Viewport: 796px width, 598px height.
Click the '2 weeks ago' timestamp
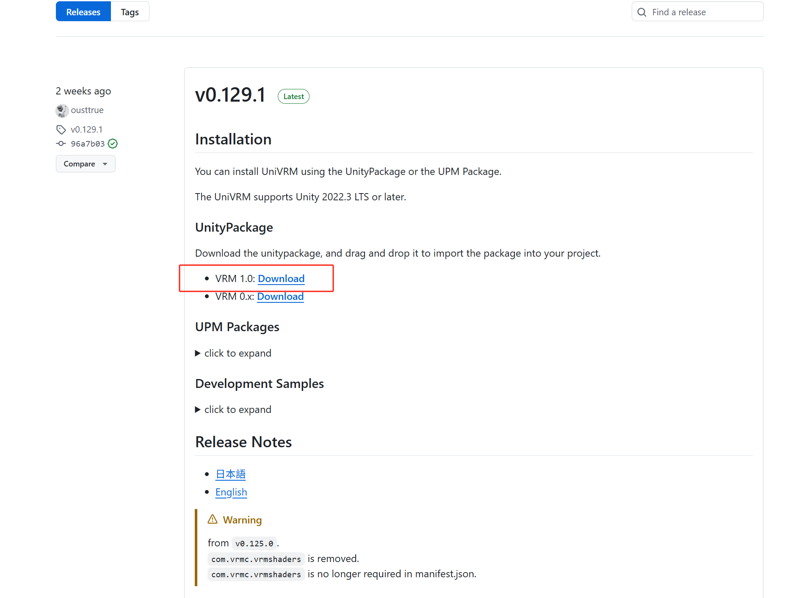tap(83, 91)
